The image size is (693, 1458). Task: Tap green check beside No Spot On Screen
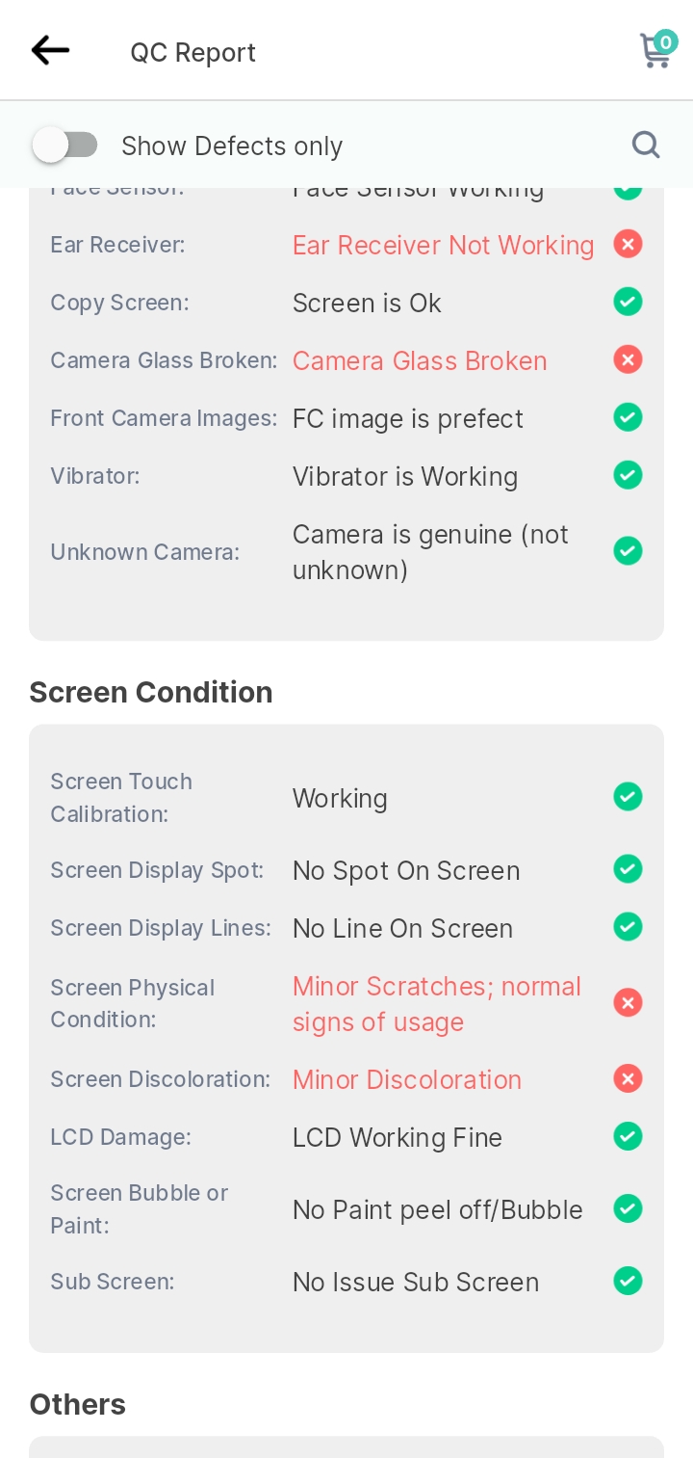point(628,870)
